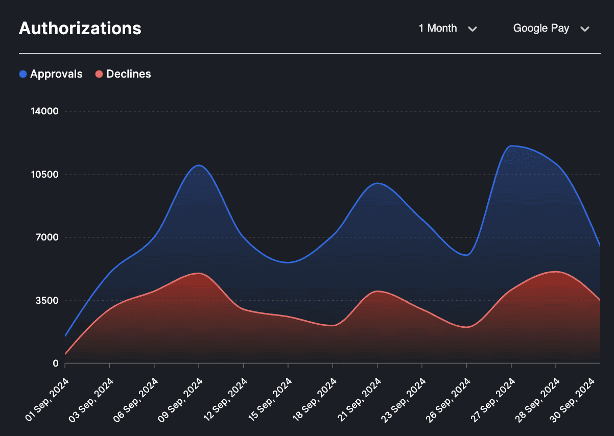Click the chevron next to Google Pay
The image size is (614, 436).
pos(585,29)
